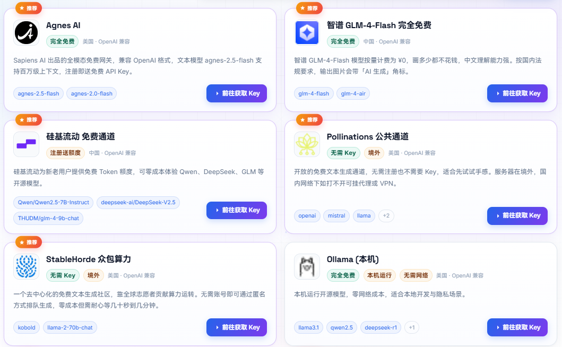Click the 智谱 GLM-4-Flash 完全免费 title

click(379, 25)
